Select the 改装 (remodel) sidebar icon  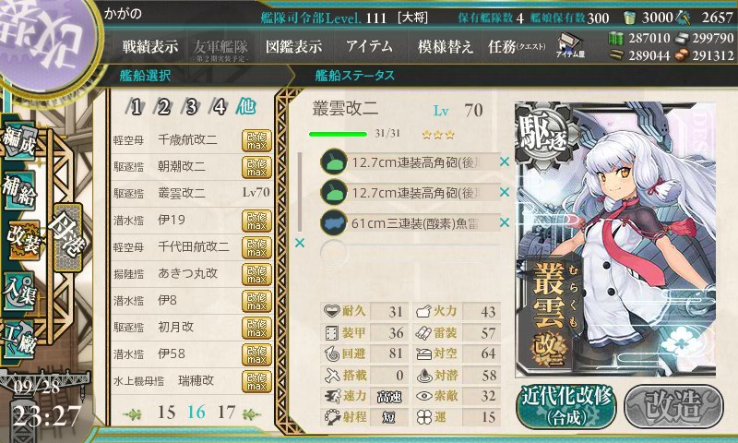pos(22,239)
